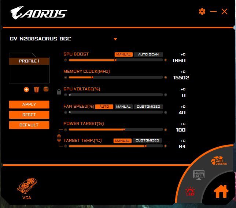This screenshot has height=208, width=236.
Task: Select the VGA graphics card icon
Action: point(27,189)
